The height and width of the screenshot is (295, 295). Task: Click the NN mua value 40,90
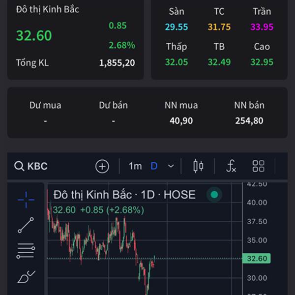coord(181,120)
